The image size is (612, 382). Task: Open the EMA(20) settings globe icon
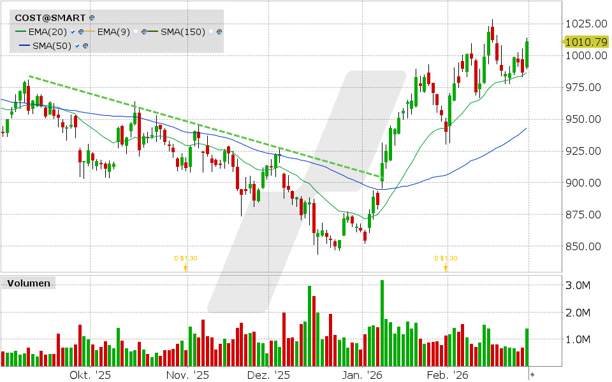[80, 32]
